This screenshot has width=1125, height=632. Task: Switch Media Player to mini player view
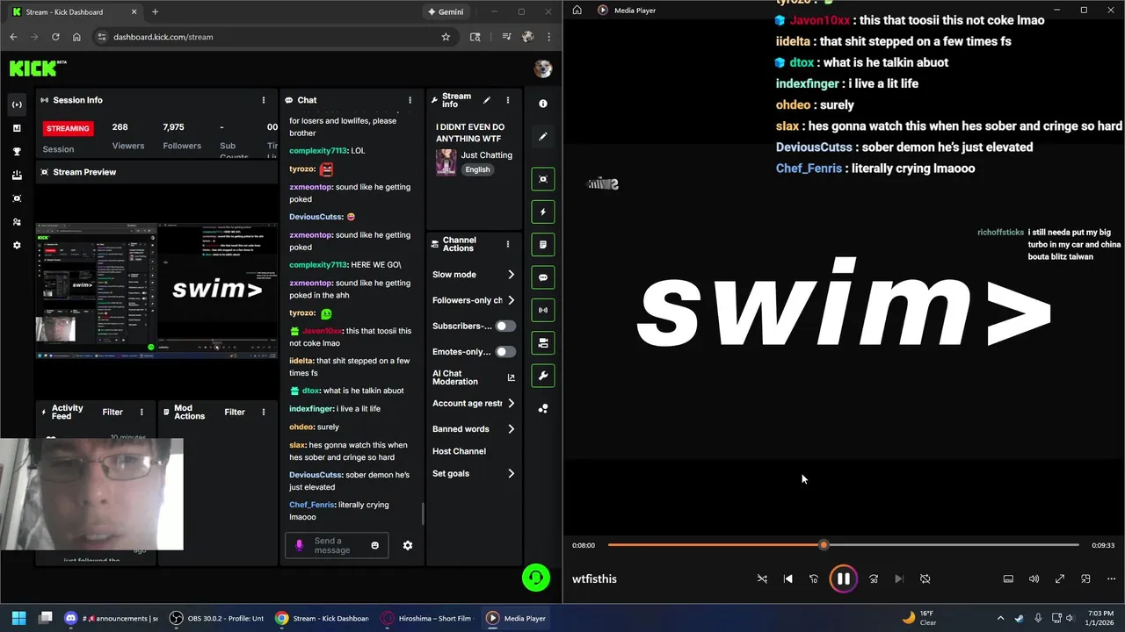click(1085, 578)
